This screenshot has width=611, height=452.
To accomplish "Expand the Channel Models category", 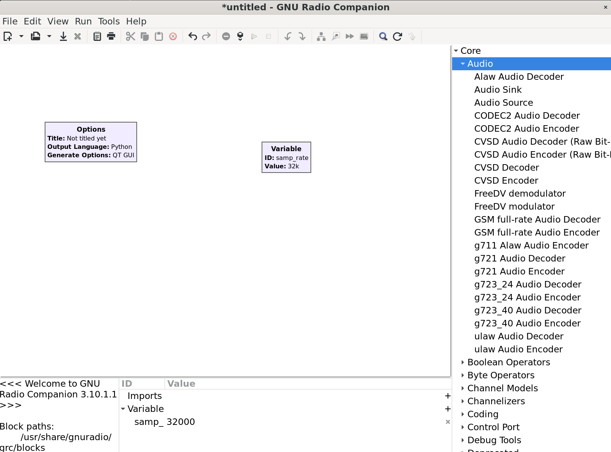I will click(x=463, y=388).
